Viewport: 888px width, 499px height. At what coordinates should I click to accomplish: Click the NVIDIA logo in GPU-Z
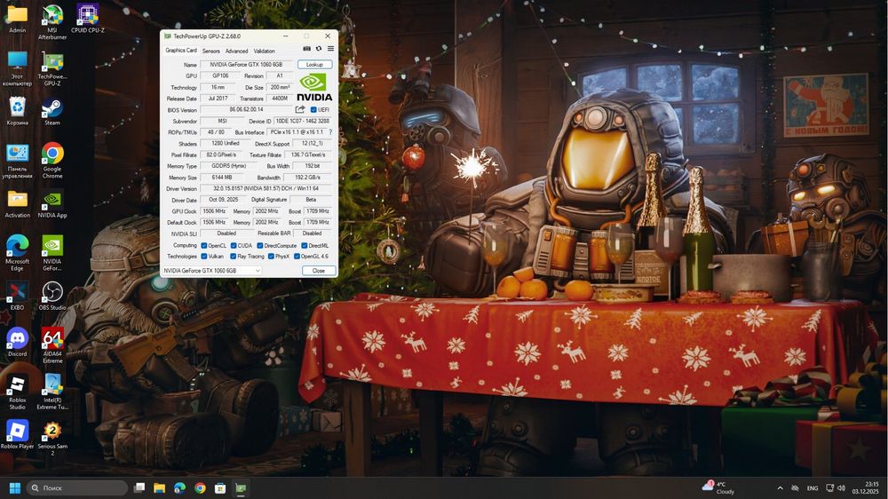[x=315, y=87]
